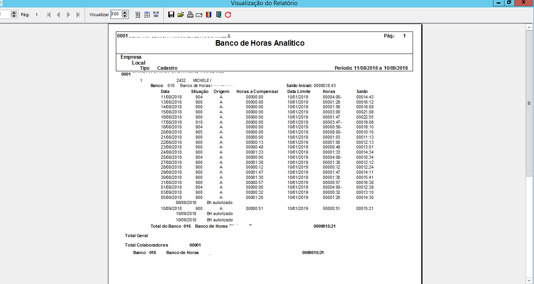Select the full page view icon
This screenshot has height=284, width=534.
pyautogui.click(x=138, y=15)
